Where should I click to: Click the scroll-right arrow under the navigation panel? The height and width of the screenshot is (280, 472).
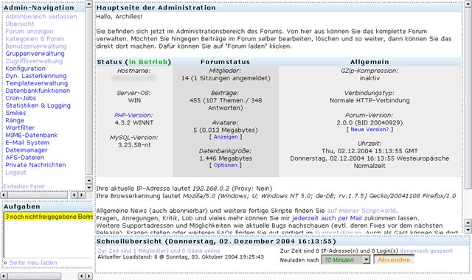pos(82,195)
